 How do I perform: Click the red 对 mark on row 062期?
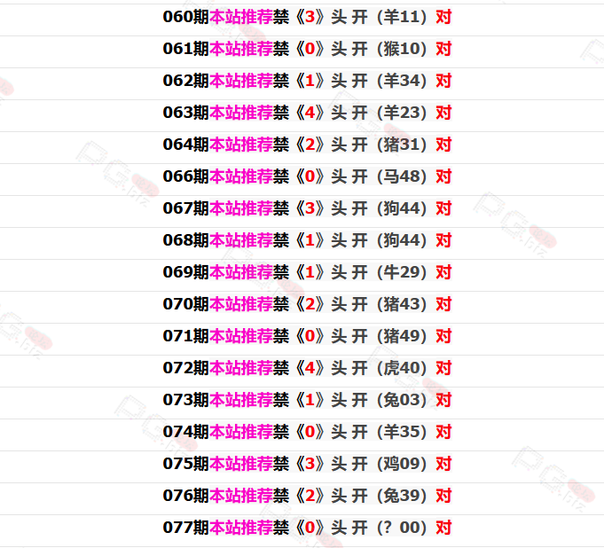coord(443,81)
